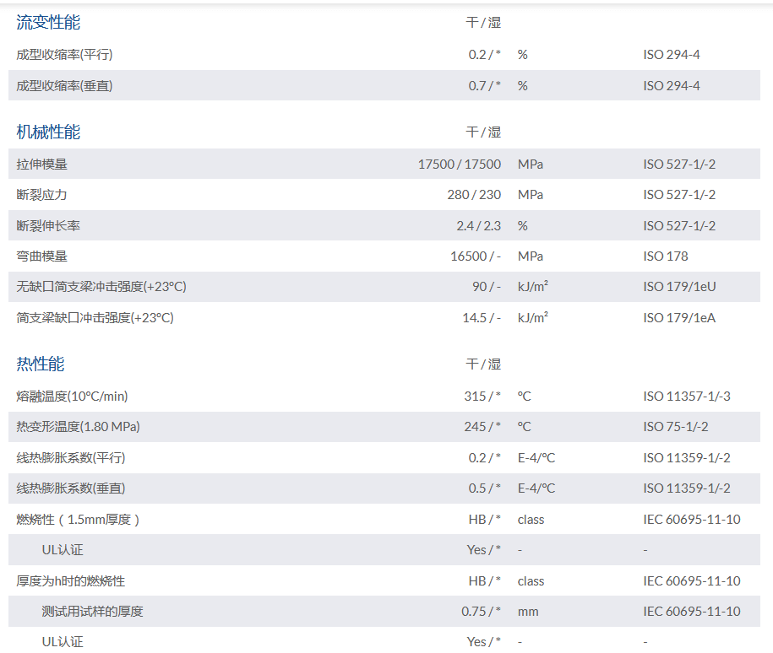Select the 熔融温度(10°C/min) row label
Screen dimensions: 773x653
[x=72, y=396]
